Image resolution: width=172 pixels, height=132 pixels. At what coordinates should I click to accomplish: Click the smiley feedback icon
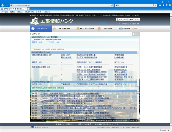coord(170,5)
